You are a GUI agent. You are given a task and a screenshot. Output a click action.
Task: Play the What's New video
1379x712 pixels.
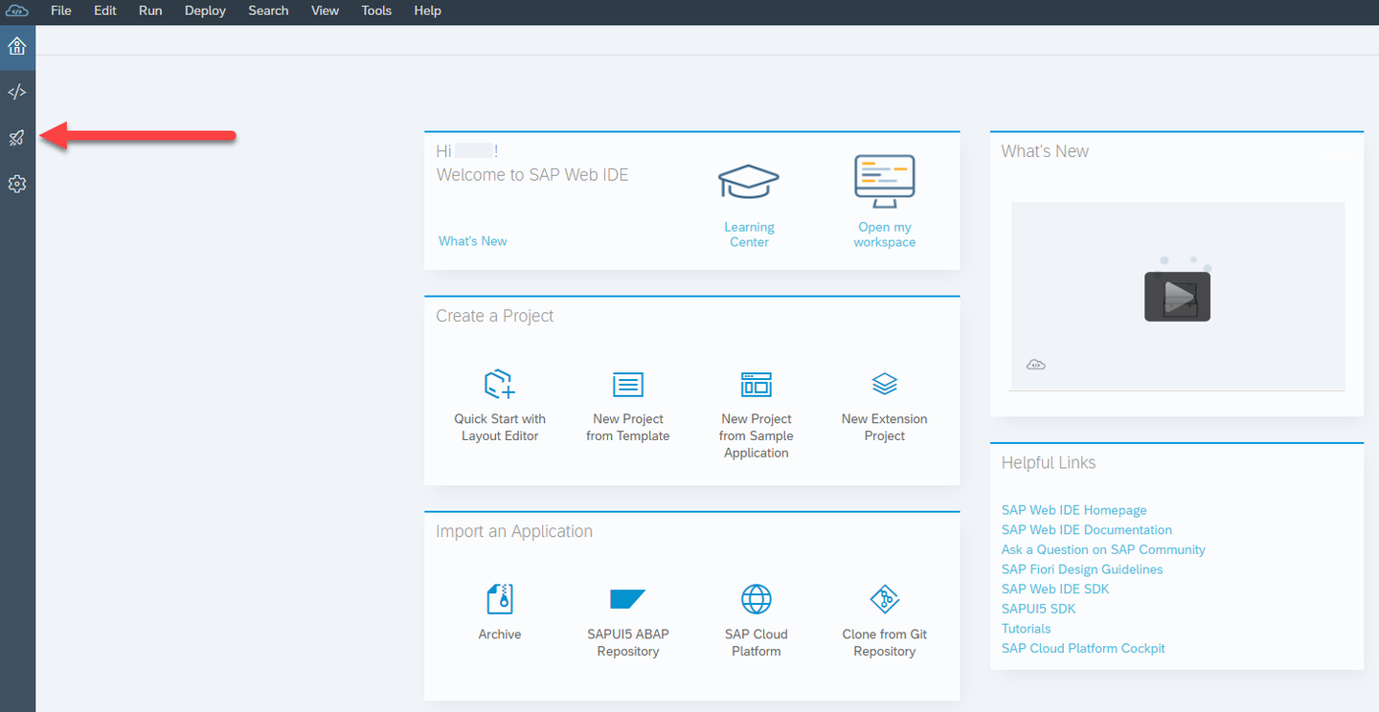[x=1177, y=297]
